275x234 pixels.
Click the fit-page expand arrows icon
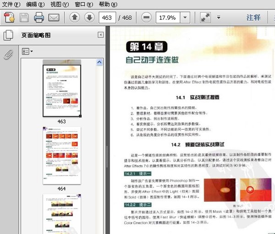click(x=205, y=17)
